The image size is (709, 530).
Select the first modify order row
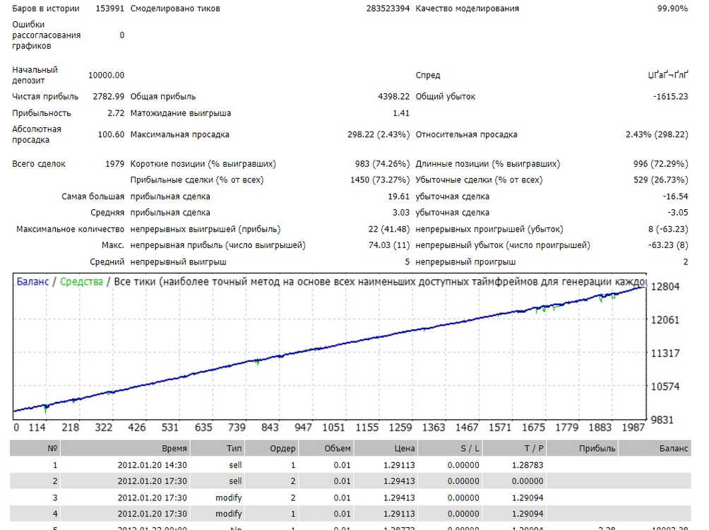350,497
